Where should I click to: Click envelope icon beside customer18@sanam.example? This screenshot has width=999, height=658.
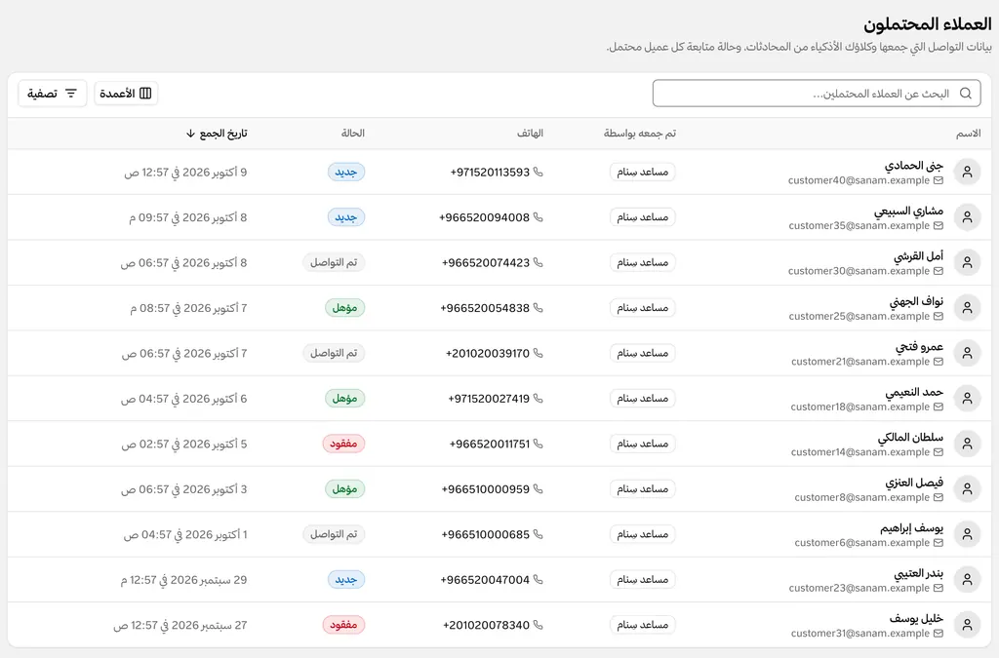(x=939, y=407)
